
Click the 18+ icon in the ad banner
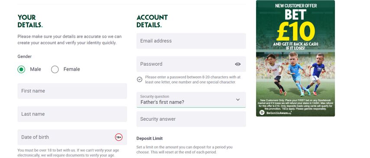[x=262, y=113]
